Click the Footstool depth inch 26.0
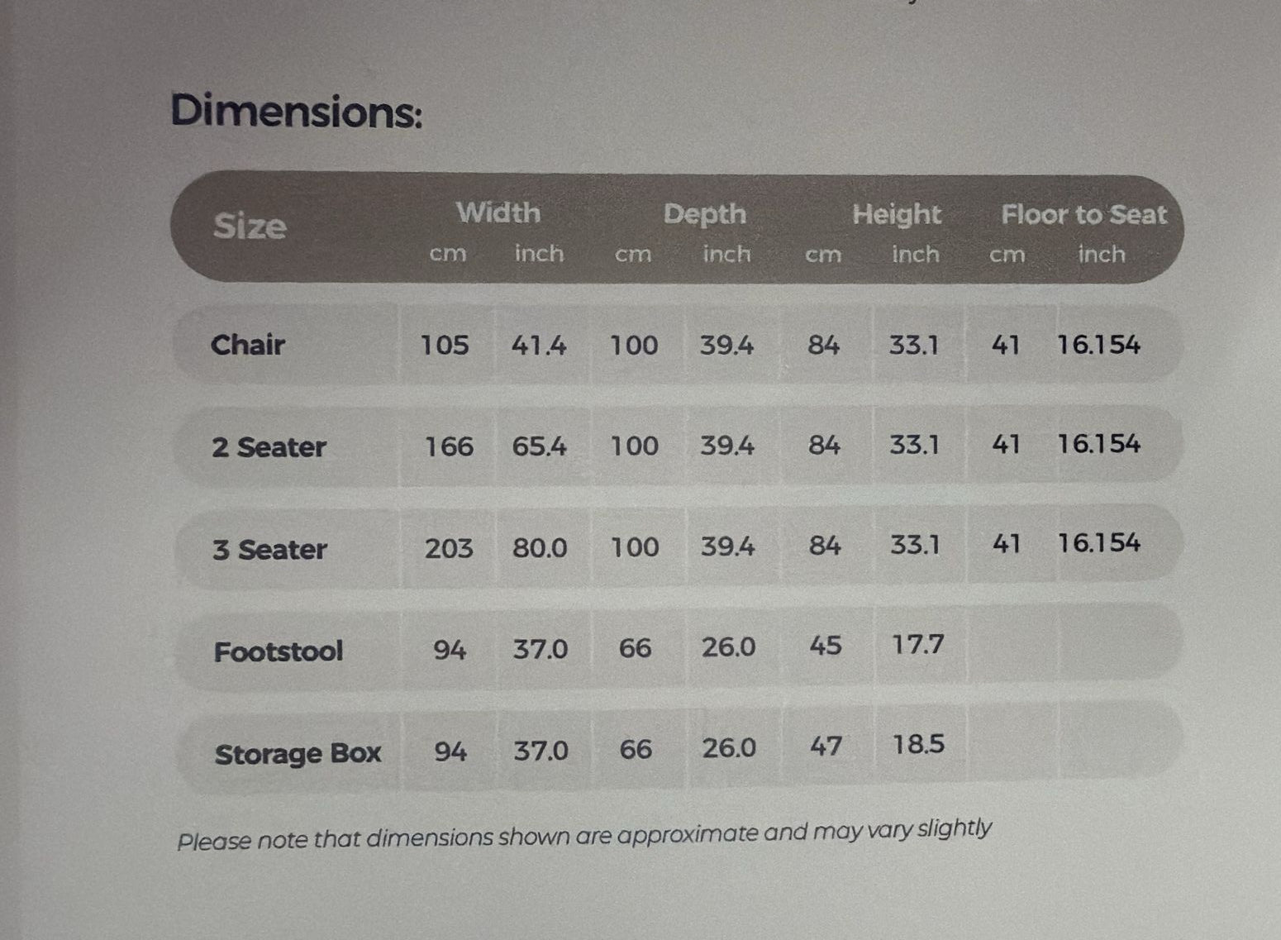This screenshot has height=940, width=1281. pyautogui.click(x=728, y=647)
